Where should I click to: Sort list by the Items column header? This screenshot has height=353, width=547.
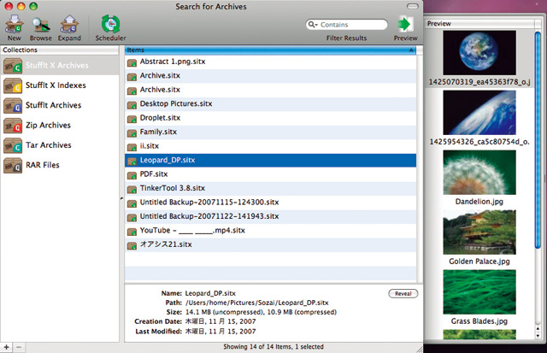tap(270, 50)
